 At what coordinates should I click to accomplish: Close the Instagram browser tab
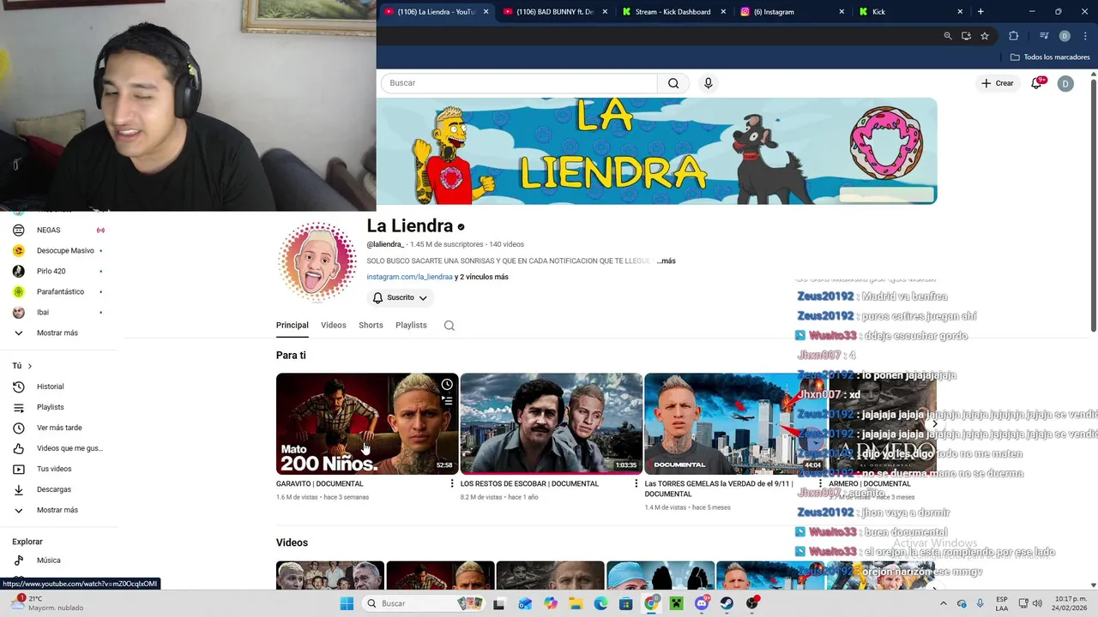point(841,12)
